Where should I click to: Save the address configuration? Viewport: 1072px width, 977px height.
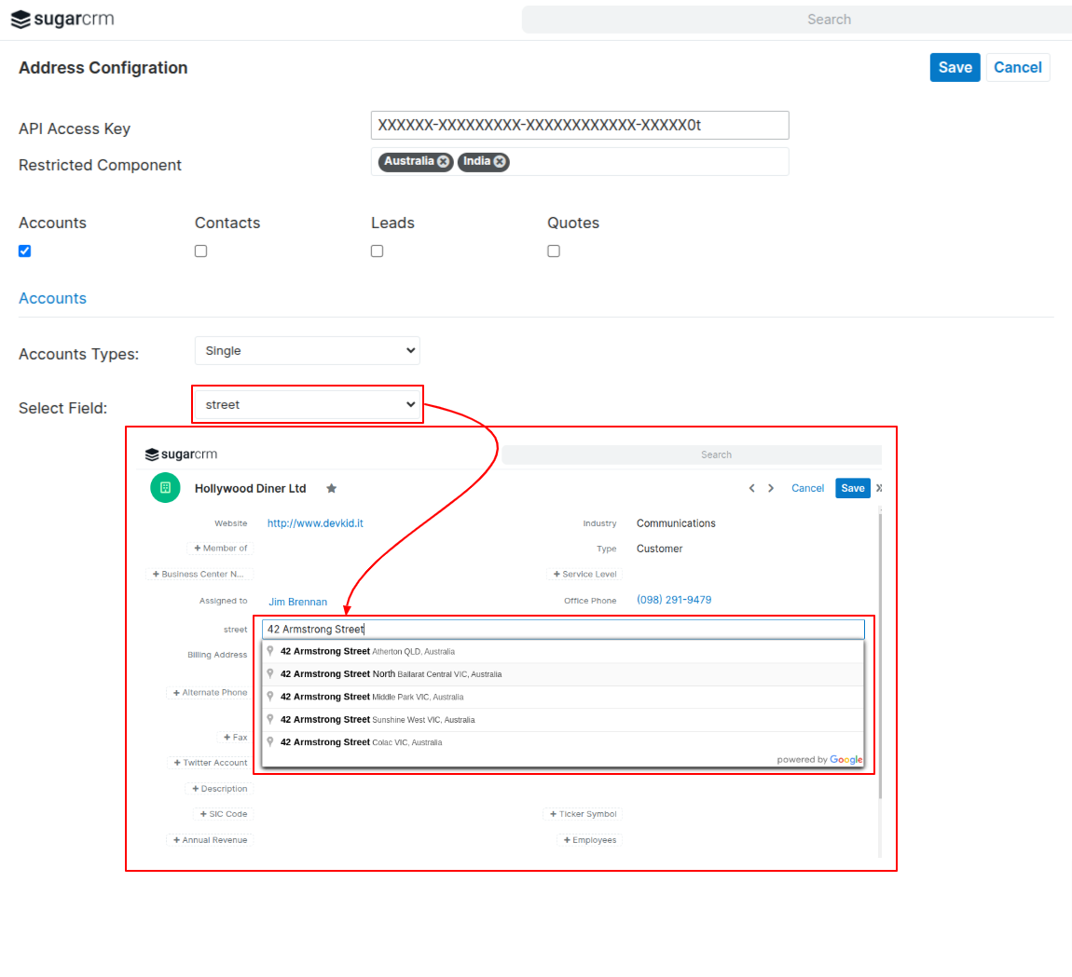(x=955, y=67)
